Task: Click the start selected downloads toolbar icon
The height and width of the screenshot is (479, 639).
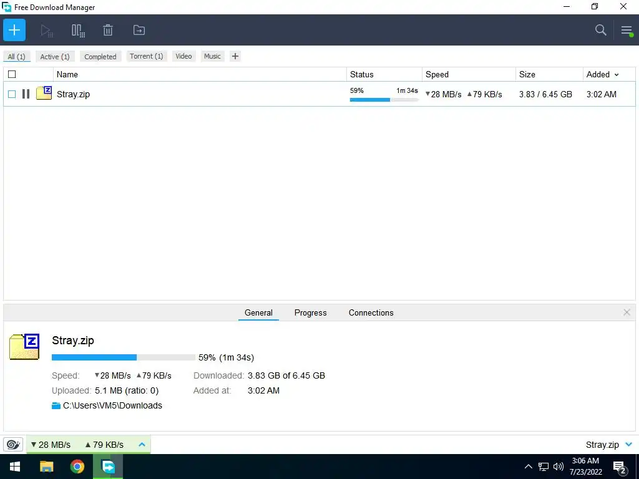Action: [47, 30]
